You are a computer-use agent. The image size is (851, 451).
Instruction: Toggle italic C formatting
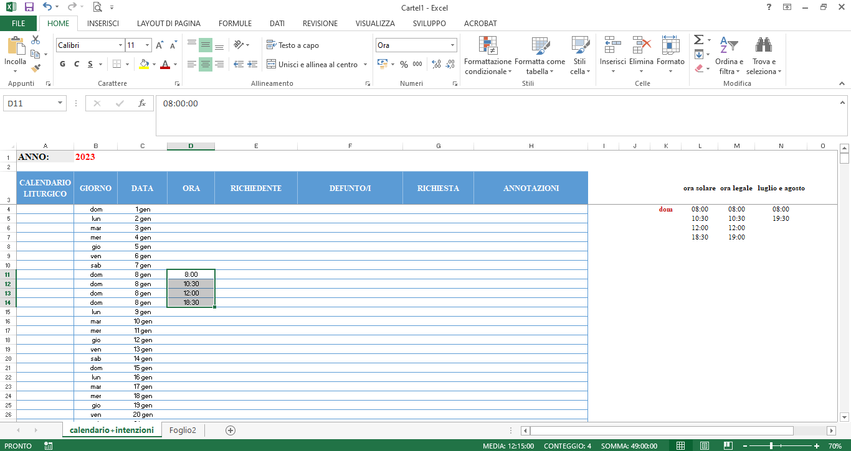point(77,64)
